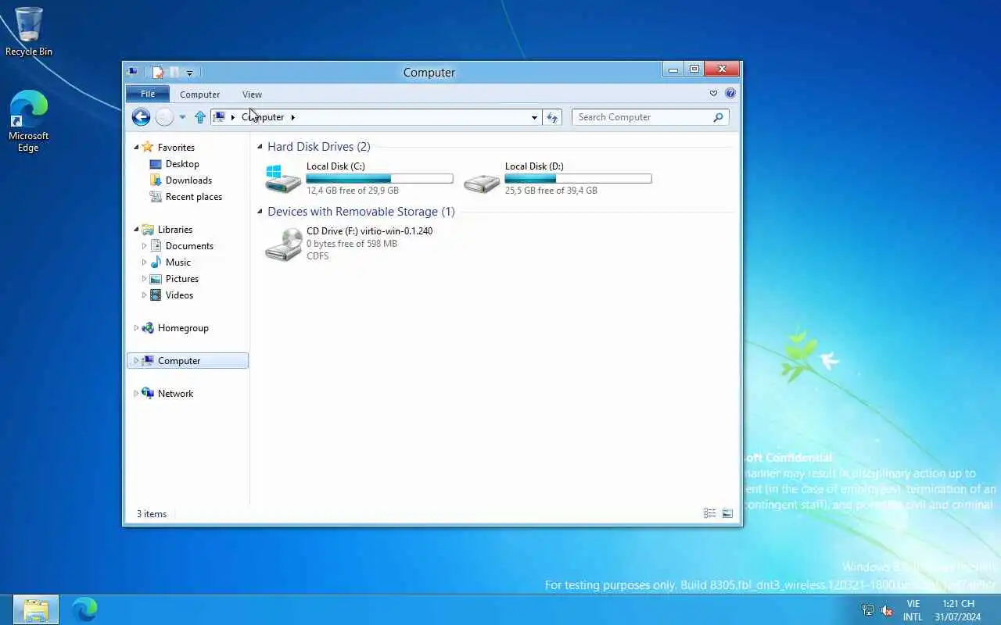The width and height of the screenshot is (1001, 625).
Task: Click the arrow after Computer in breadcrumb
Action: (293, 117)
